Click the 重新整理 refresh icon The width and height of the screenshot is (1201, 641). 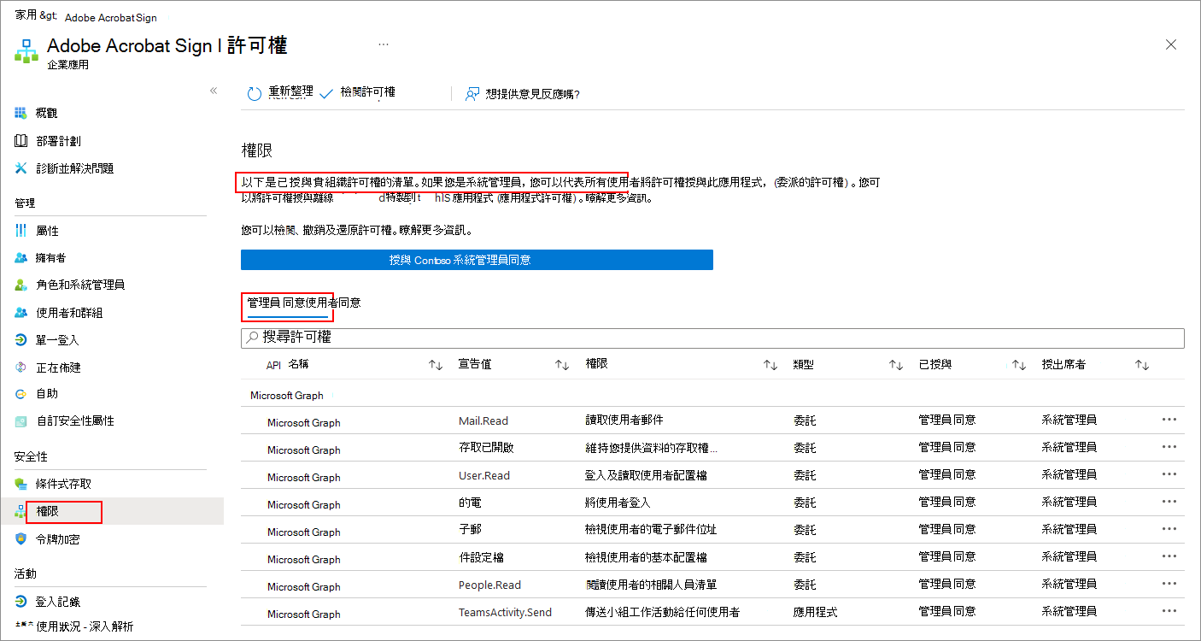point(254,94)
